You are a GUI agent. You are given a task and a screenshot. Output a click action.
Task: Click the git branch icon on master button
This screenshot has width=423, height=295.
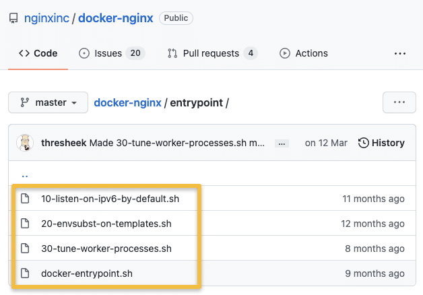click(x=24, y=103)
